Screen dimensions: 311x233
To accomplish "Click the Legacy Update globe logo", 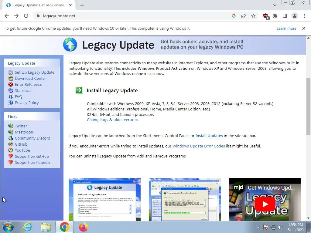I will [x=70, y=45].
